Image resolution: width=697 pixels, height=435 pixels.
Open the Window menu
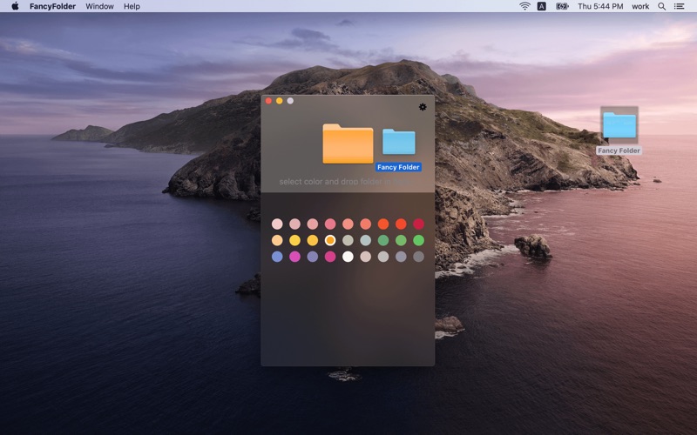[99, 6]
